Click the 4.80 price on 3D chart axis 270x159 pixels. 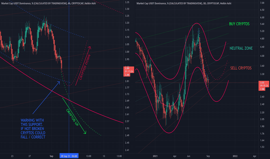[x=262, y=39]
